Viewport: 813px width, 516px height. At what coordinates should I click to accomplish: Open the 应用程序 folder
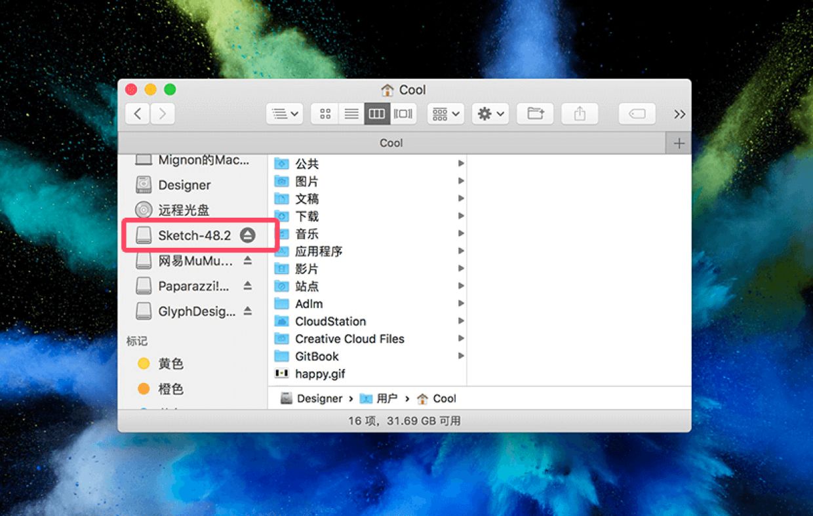(x=368, y=251)
